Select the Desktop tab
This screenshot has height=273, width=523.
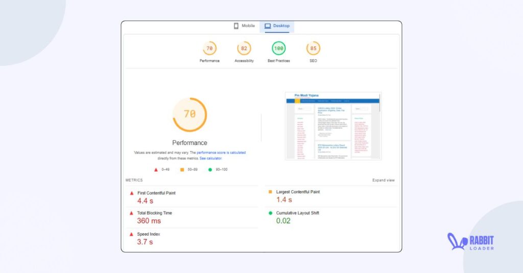(277, 26)
